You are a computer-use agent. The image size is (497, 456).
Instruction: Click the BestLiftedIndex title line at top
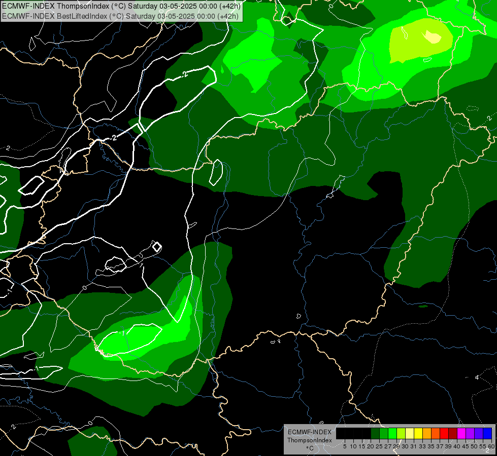click(120, 16)
